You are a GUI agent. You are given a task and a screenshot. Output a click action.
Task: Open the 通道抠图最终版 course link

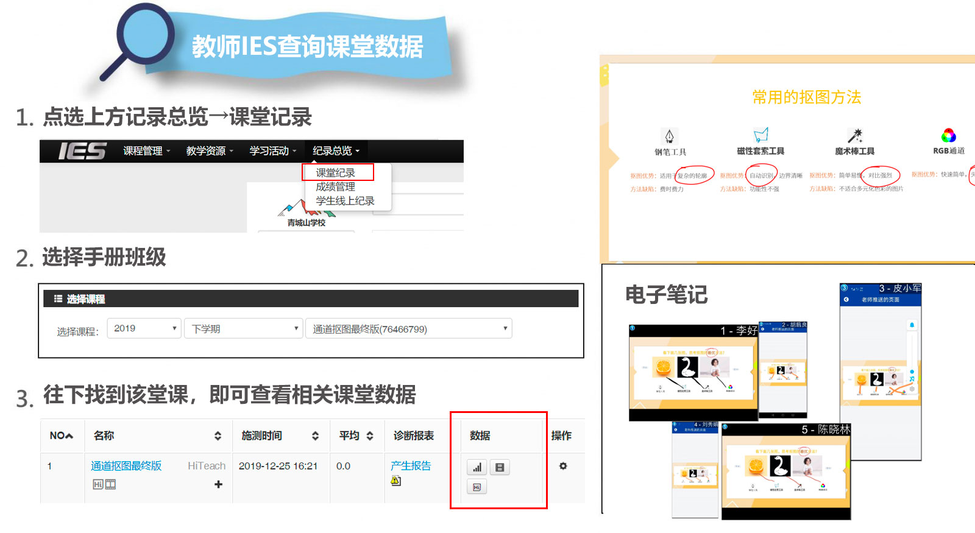(126, 466)
